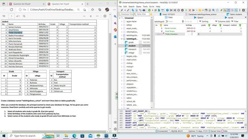Screen dimensions: 248x139
Task: Click the birthday date stepper arrows
Action: click(x=199, y=34)
